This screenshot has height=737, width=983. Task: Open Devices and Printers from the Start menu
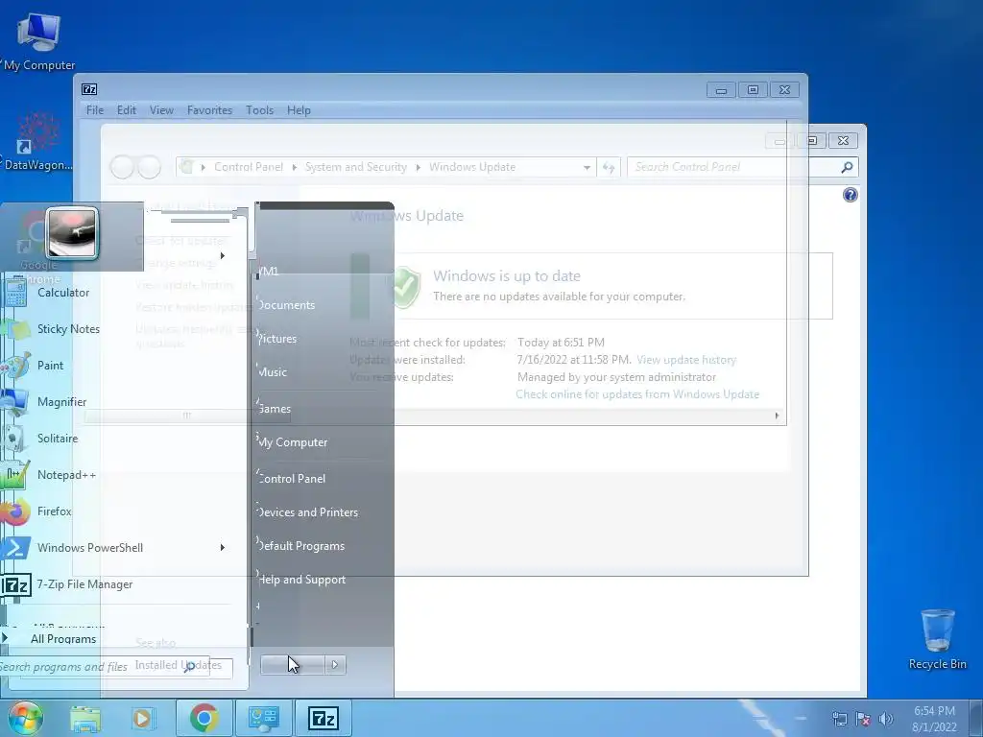[307, 512]
